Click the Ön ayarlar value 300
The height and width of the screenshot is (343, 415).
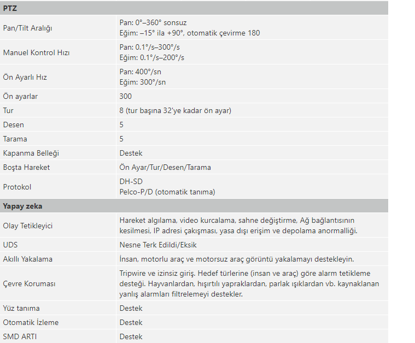(x=125, y=97)
